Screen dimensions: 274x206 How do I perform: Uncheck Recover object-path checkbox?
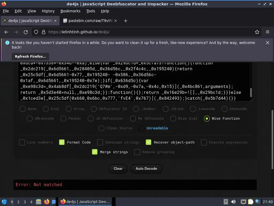pyautogui.click(x=149, y=142)
